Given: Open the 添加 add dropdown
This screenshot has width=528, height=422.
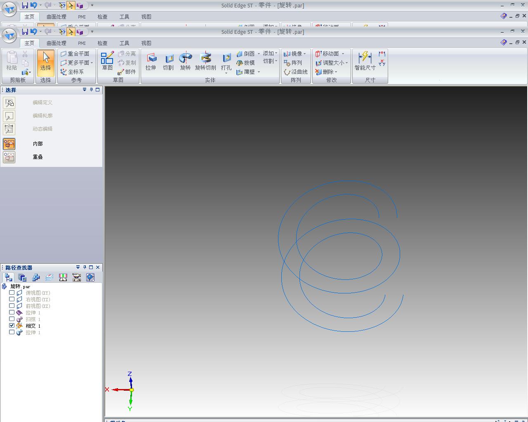Looking at the screenshot, I should coord(270,54).
